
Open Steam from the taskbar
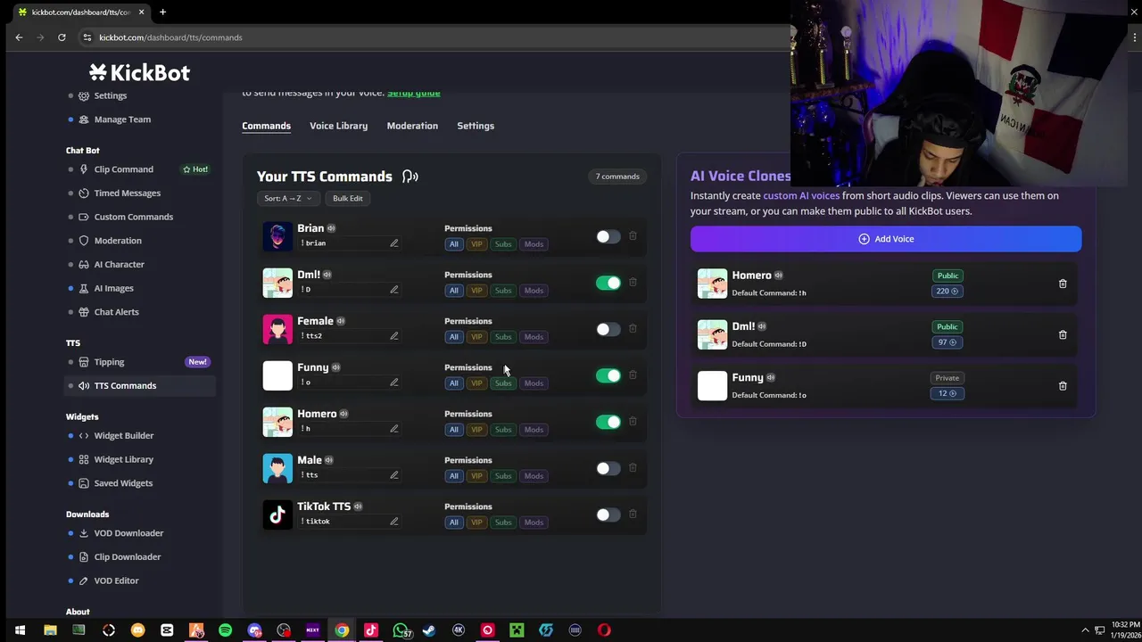(429, 630)
